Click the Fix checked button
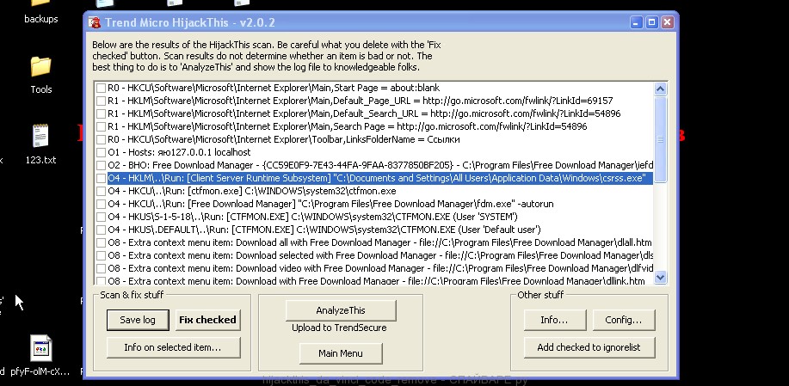The height and width of the screenshot is (386, 789). pos(207,320)
